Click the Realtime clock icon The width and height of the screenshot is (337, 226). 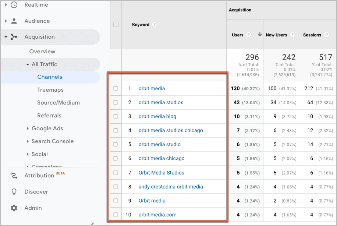(x=14, y=5)
